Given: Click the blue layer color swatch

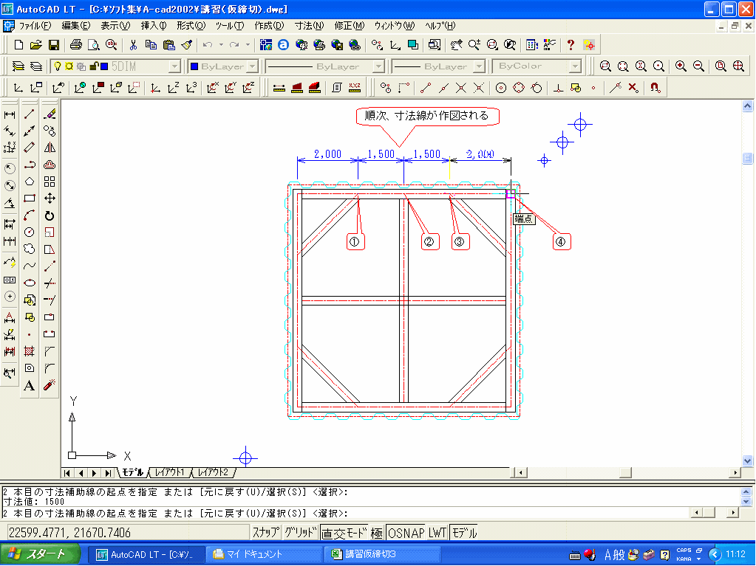Looking at the screenshot, I should click(104, 66).
